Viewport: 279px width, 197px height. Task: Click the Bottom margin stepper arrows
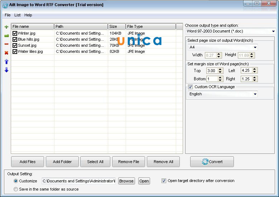(220, 79)
